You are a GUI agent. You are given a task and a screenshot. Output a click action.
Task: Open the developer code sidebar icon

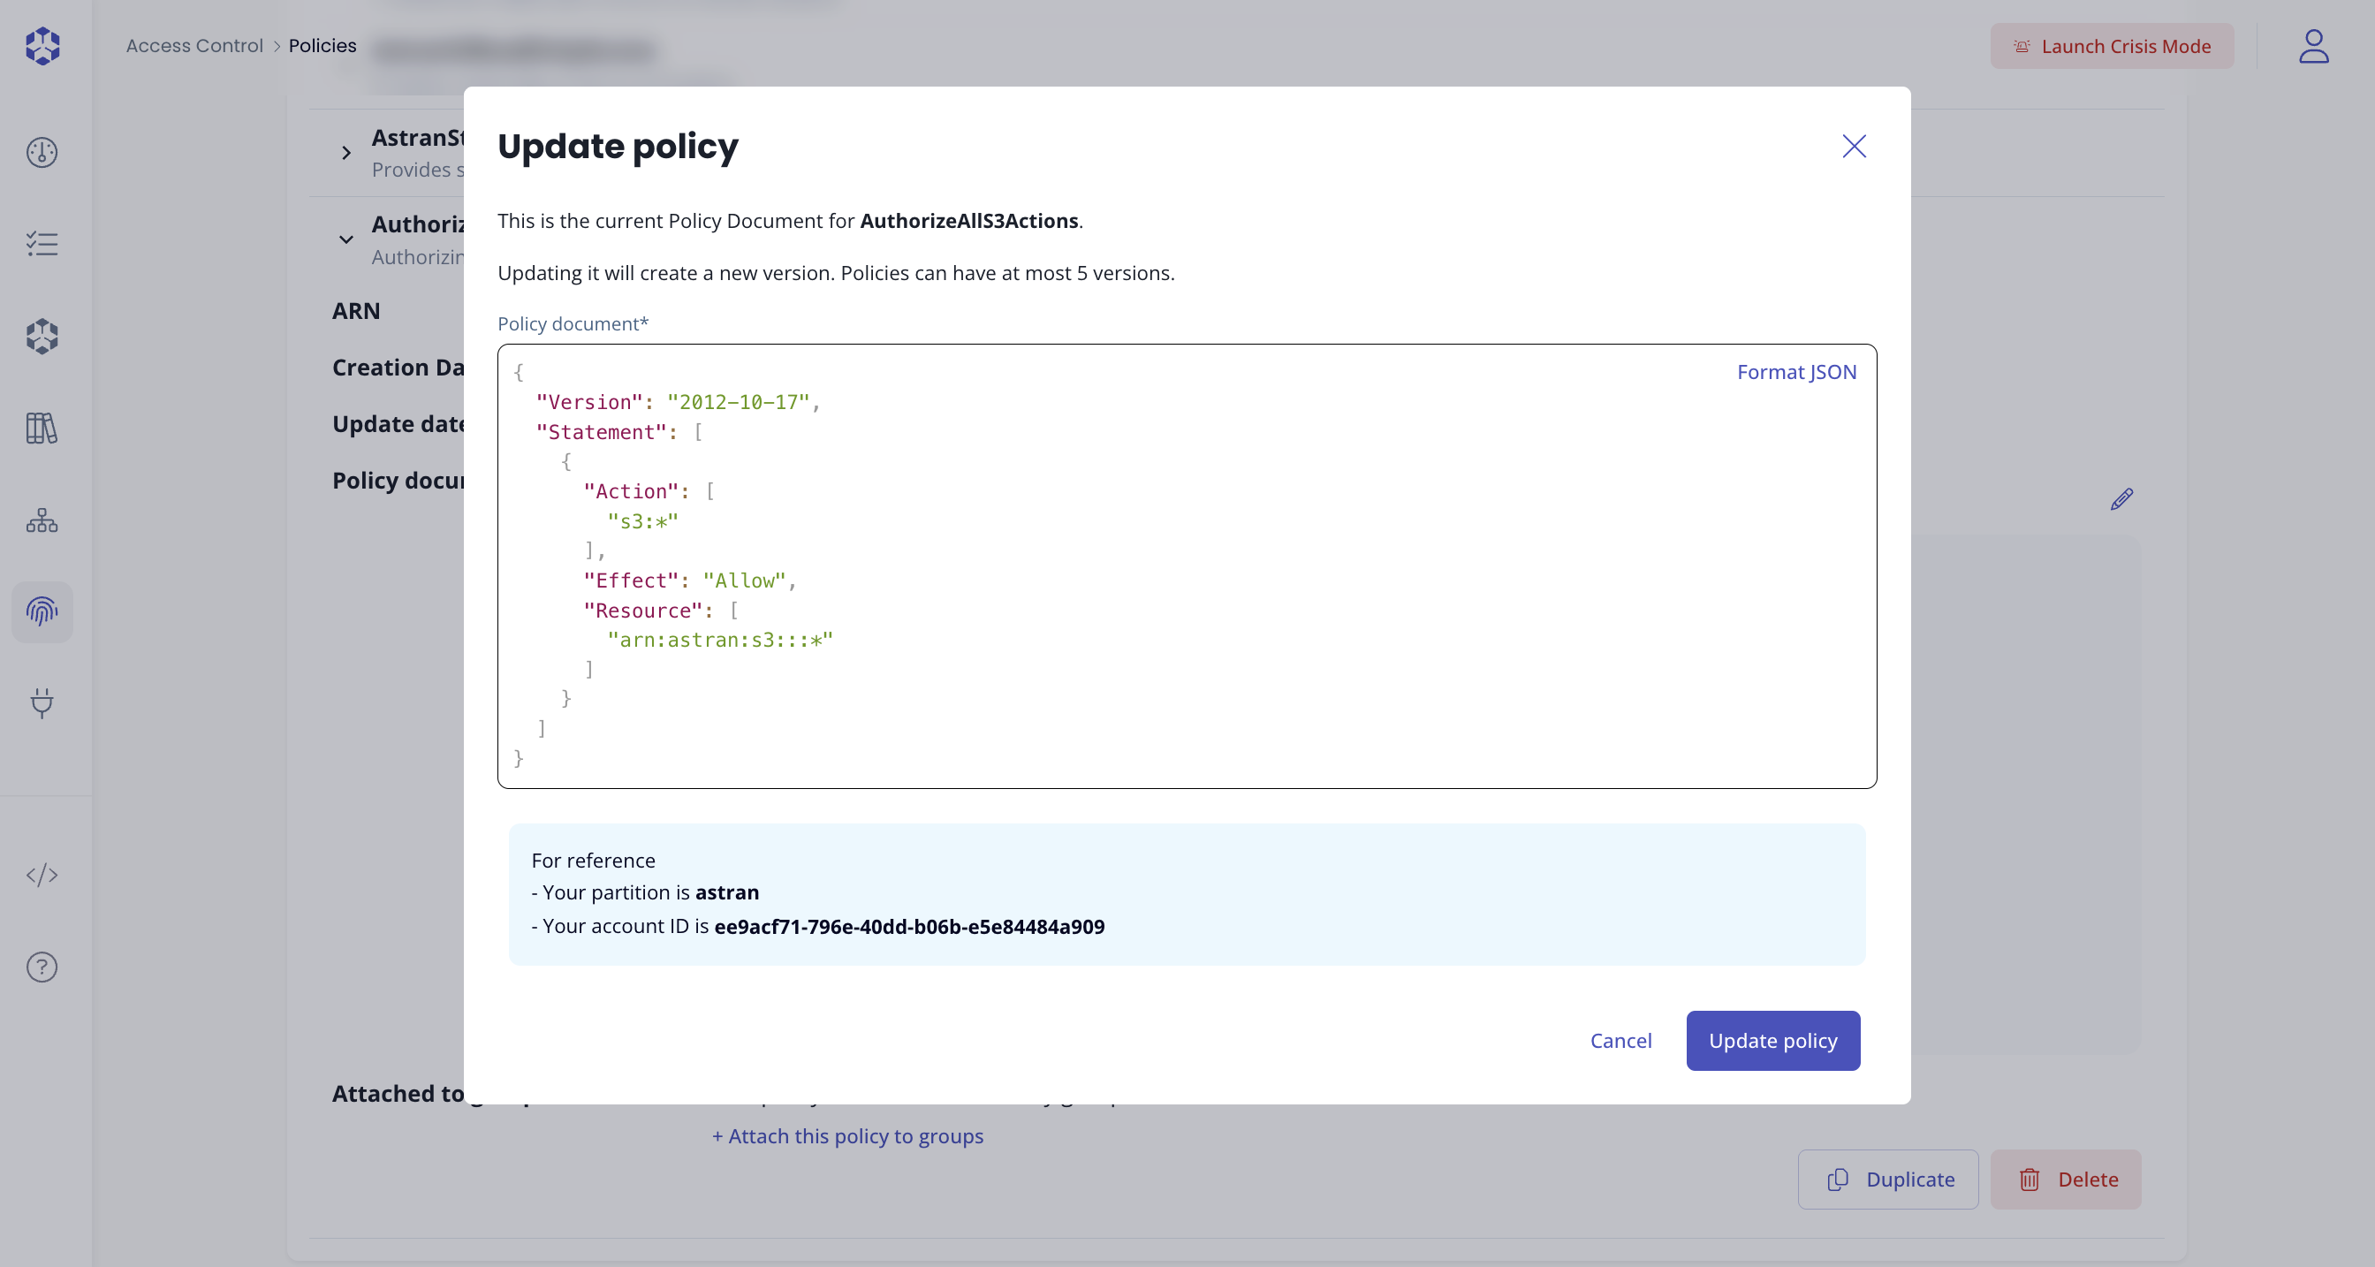42,876
